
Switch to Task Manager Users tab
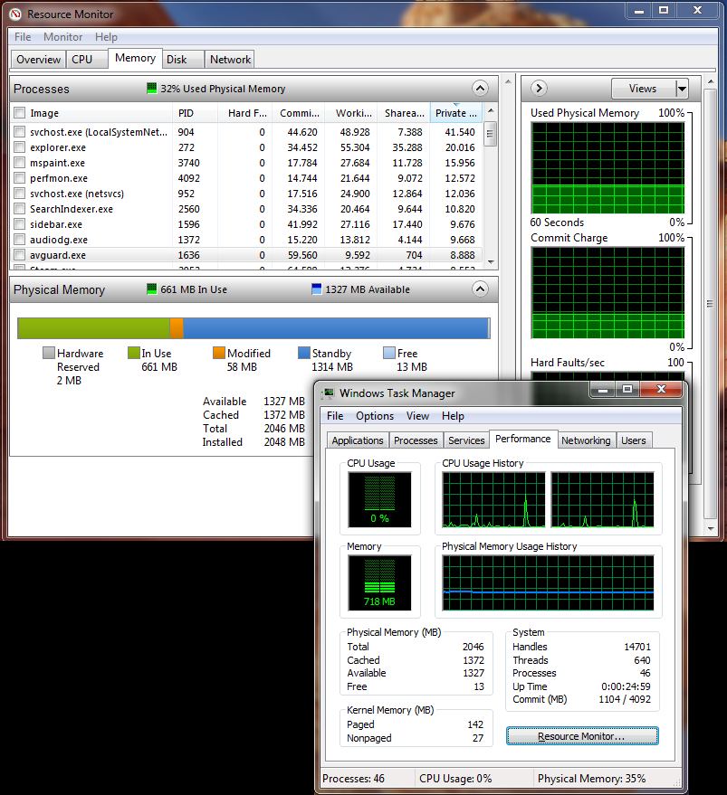tap(634, 440)
